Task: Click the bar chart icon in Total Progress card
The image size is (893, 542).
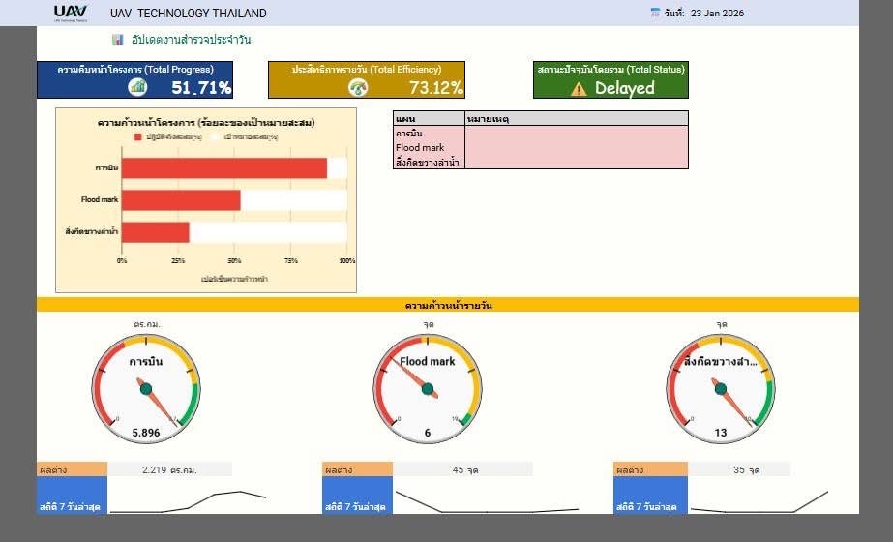Action: click(x=137, y=87)
